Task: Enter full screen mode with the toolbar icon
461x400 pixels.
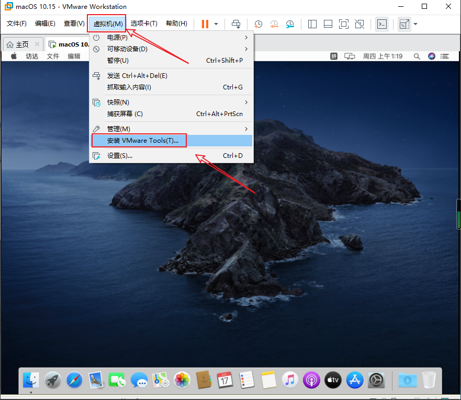Action: tap(344, 24)
